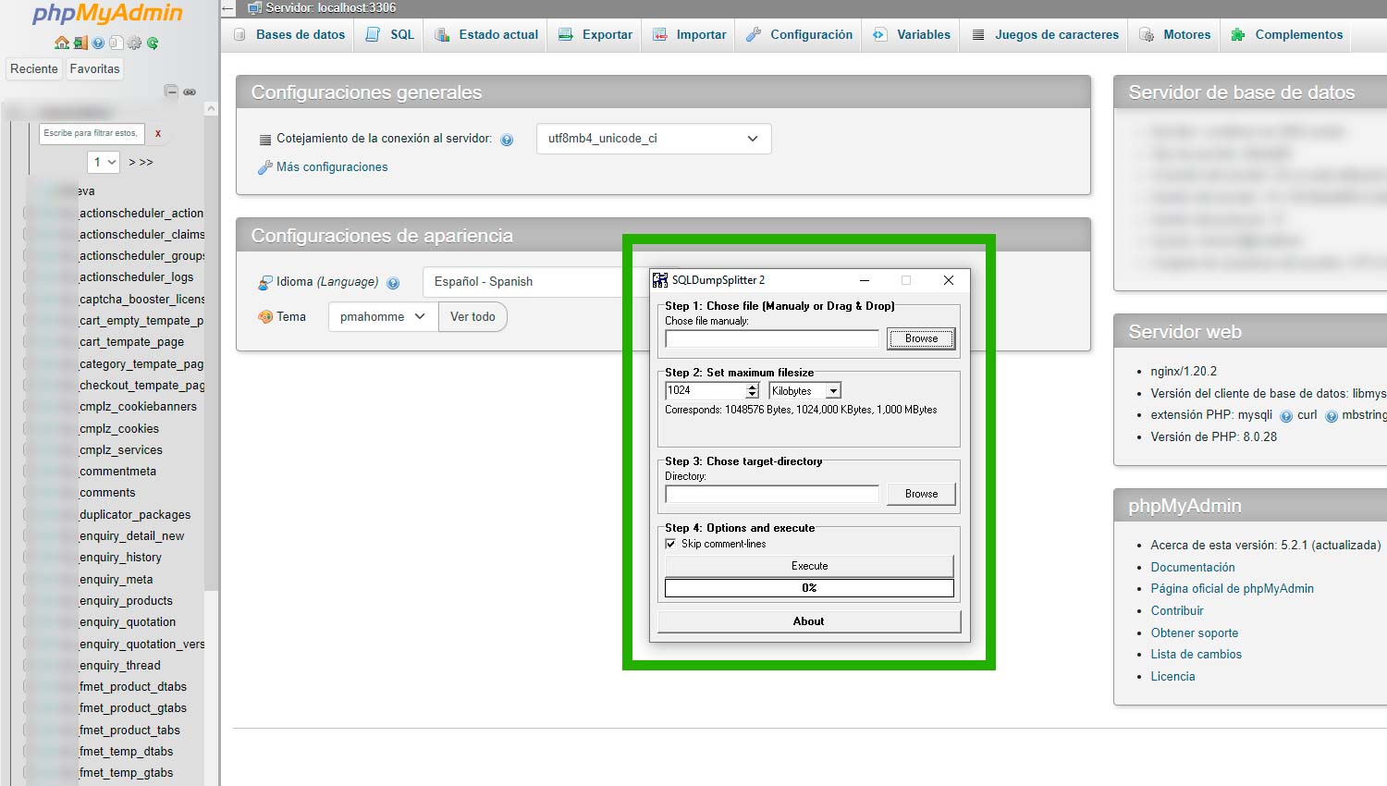The width and height of the screenshot is (1387, 786).
Task: Open the Juegos de caracteres tab
Action: pos(1046,34)
